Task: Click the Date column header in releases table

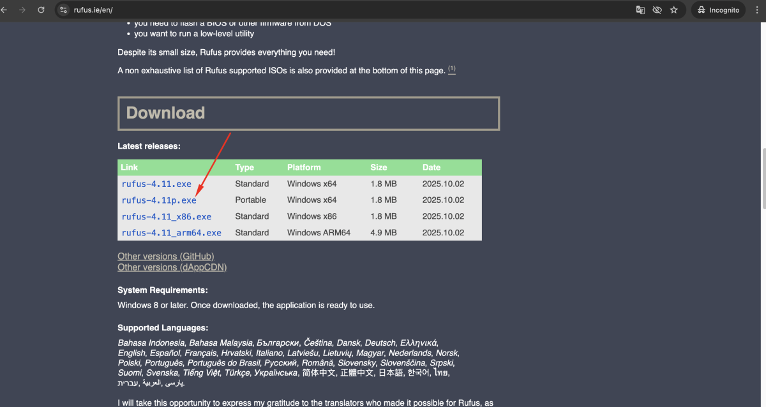Action: click(x=432, y=167)
